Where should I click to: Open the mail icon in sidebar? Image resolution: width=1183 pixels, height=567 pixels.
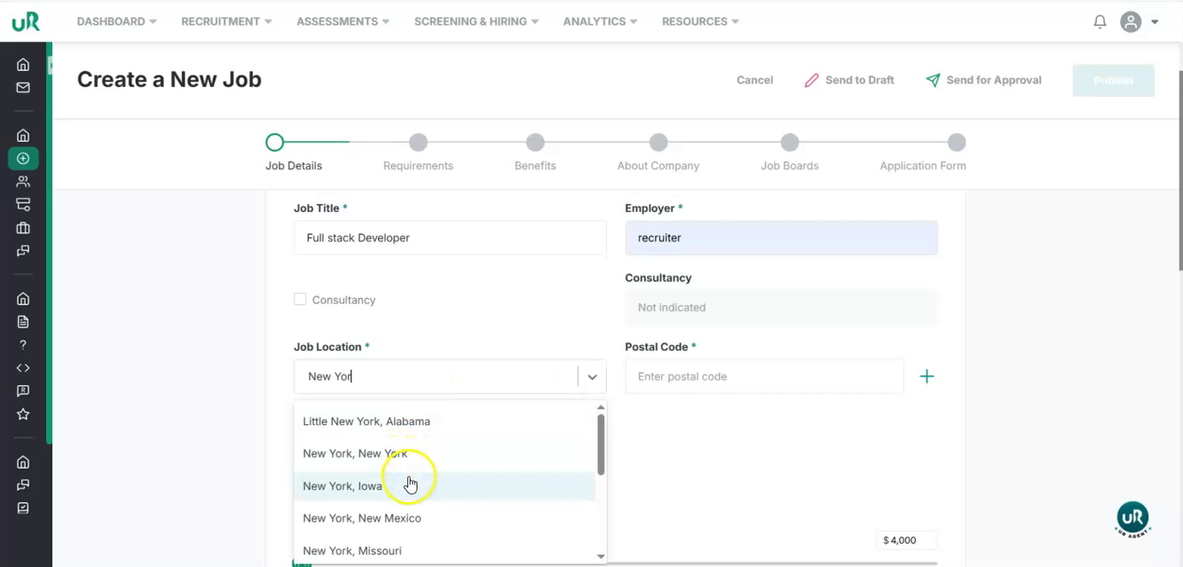click(x=23, y=87)
